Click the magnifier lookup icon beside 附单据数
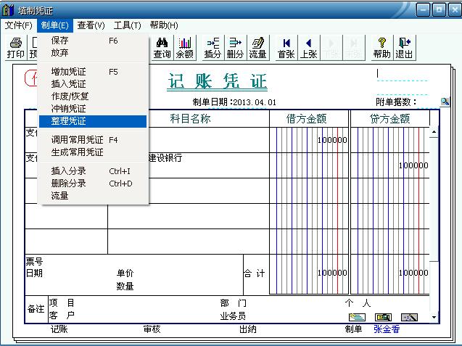Image resolution: width=462 pixels, height=346 pixels. click(445, 102)
